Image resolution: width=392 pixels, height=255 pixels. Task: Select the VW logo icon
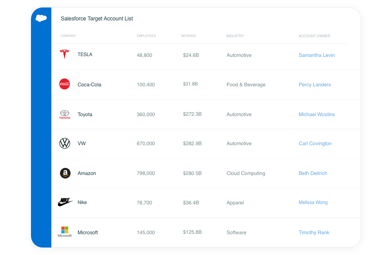[x=65, y=144]
